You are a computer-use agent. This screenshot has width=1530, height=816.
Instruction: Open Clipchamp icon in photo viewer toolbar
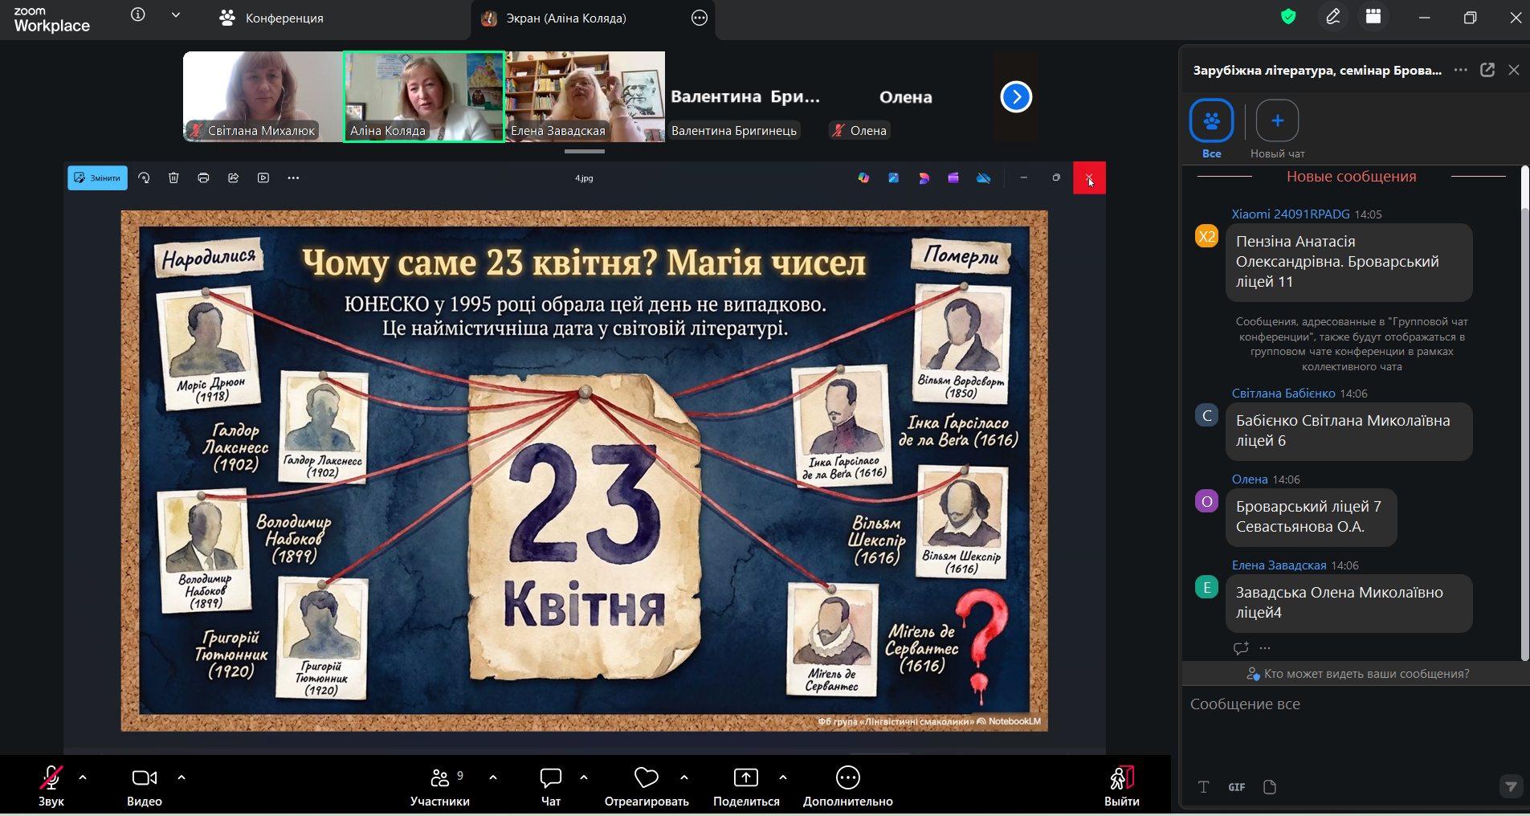coord(953,178)
